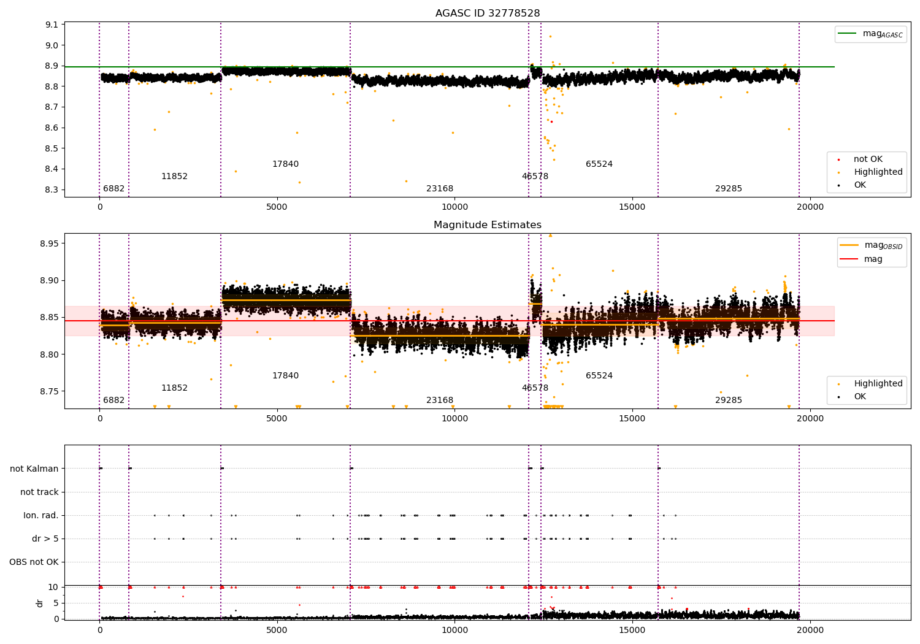Click obsid label 46578 in top plot
Image resolution: width=920 pixels, height=644 pixels.
[x=535, y=177]
